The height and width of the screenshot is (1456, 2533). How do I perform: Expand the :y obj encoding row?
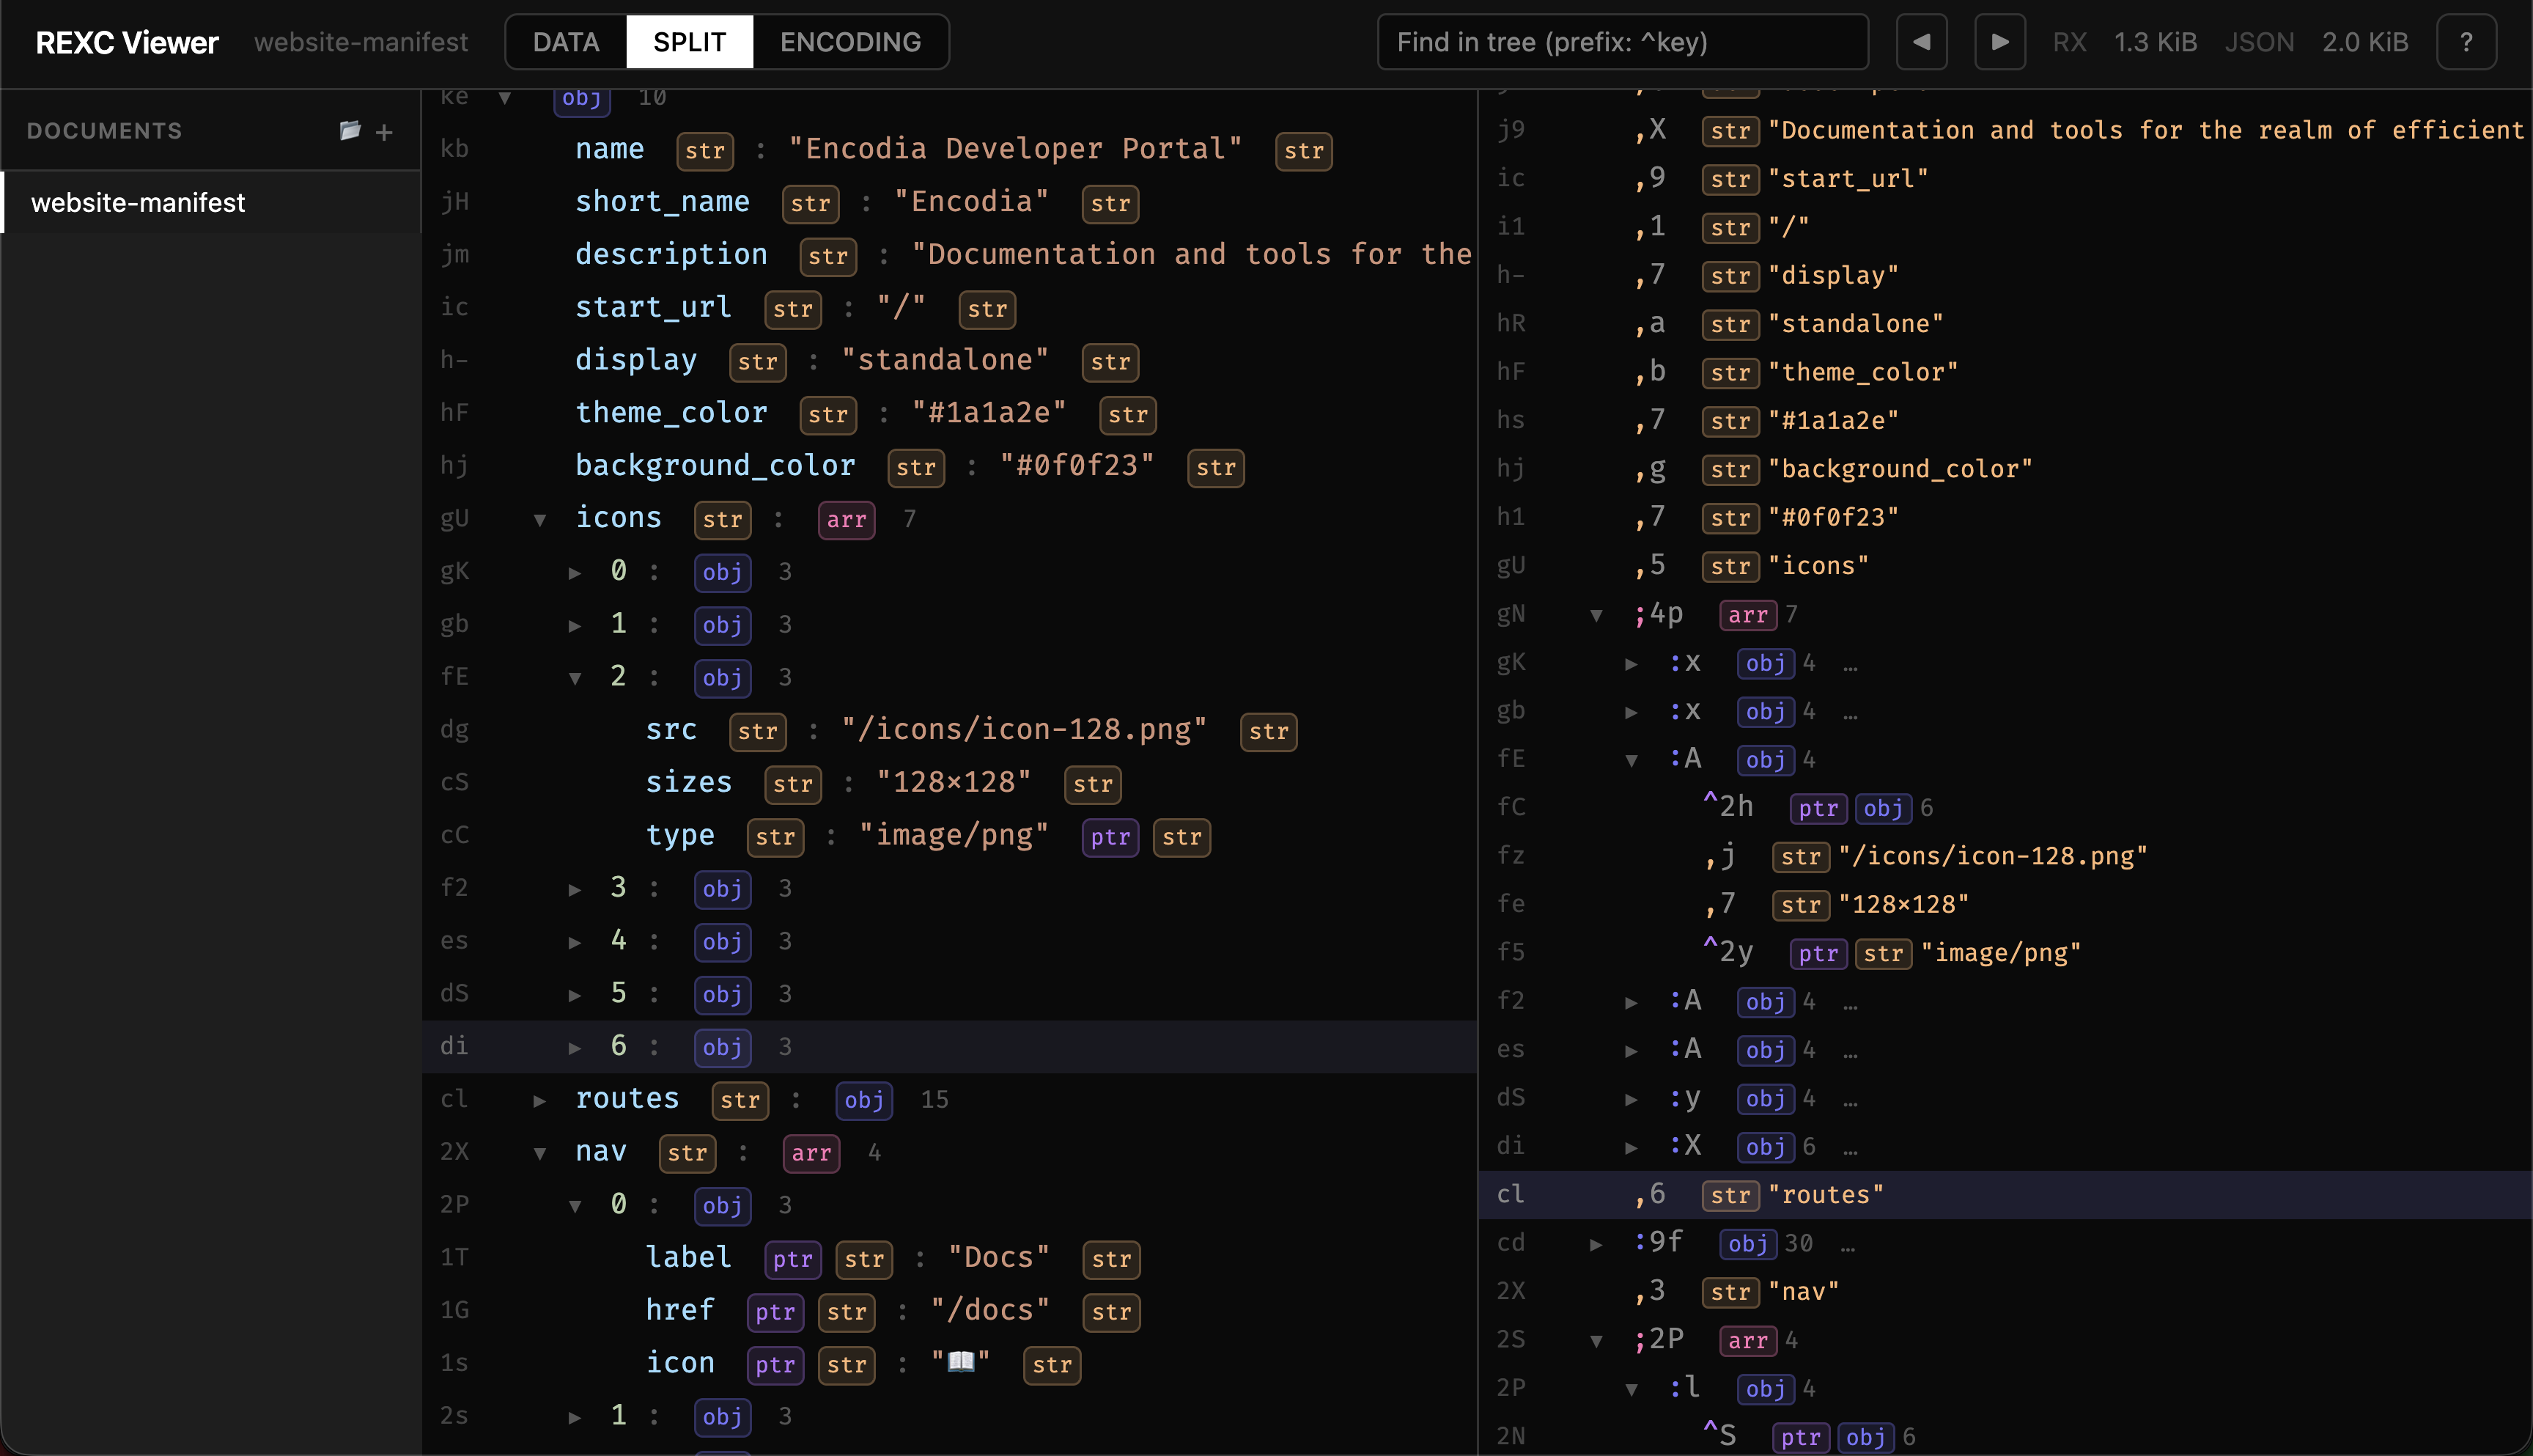pos(1631,1099)
